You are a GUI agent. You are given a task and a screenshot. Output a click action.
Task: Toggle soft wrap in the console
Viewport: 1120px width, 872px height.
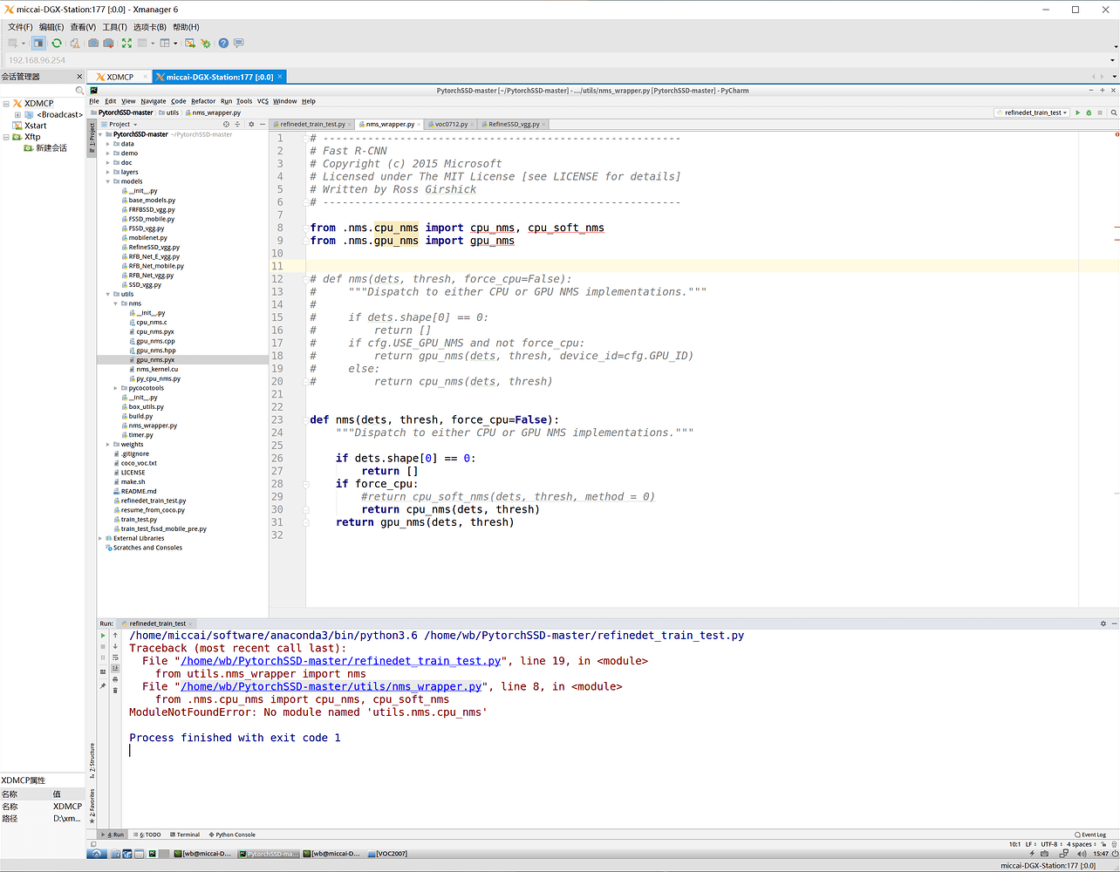(116, 657)
